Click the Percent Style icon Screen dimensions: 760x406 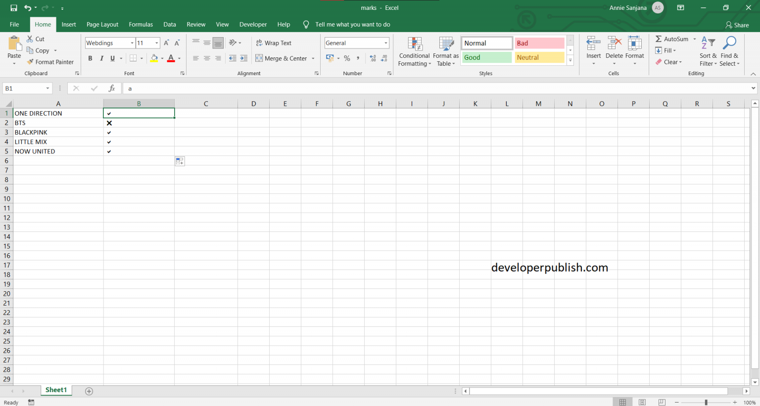347,58
